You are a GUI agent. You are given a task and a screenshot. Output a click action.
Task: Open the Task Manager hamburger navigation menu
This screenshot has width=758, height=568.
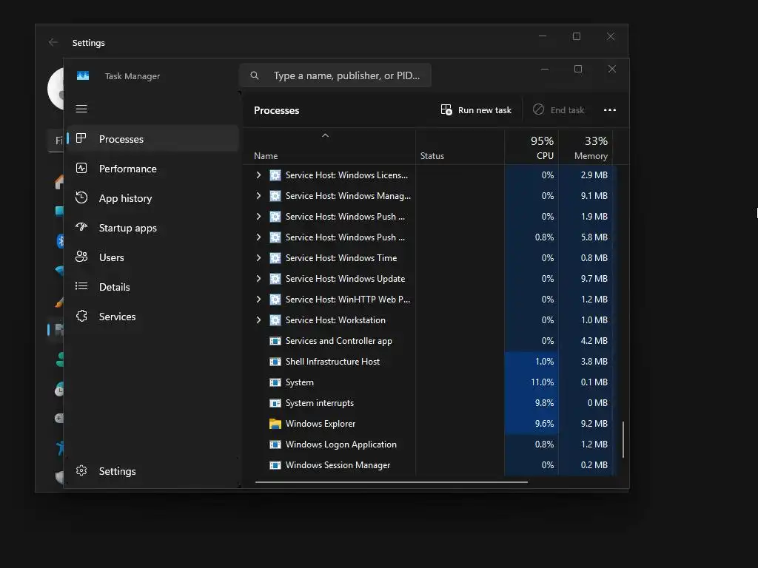(81, 109)
